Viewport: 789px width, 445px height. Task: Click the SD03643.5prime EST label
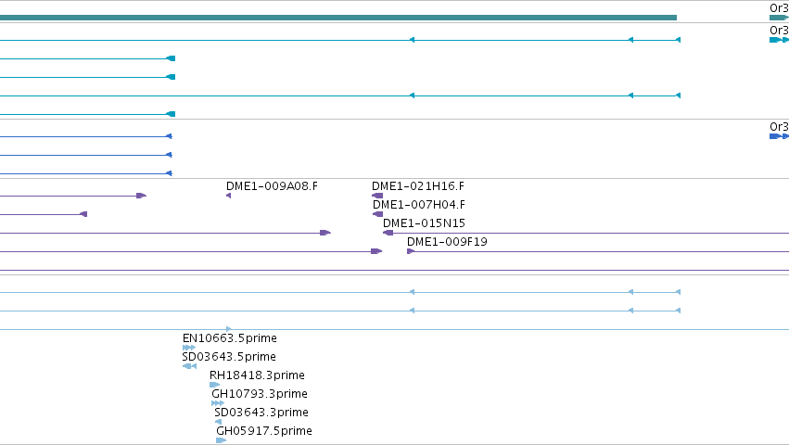tap(229, 357)
